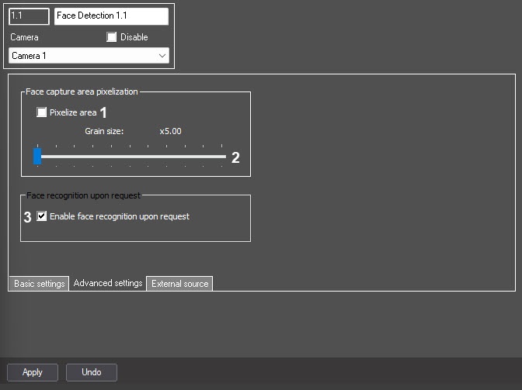This screenshot has width=522, height=390.
Task: Click the Face Detection 1.1 name field
Action: [111, 16]
